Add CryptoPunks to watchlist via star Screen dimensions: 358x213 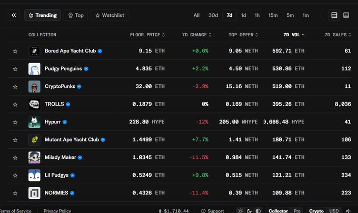point(15,87)
